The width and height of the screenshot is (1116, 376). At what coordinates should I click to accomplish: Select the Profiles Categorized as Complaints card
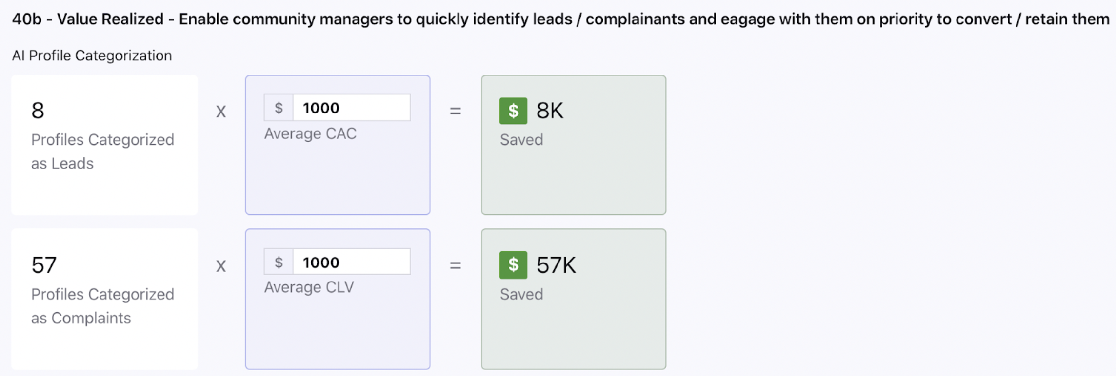[104, 299]
